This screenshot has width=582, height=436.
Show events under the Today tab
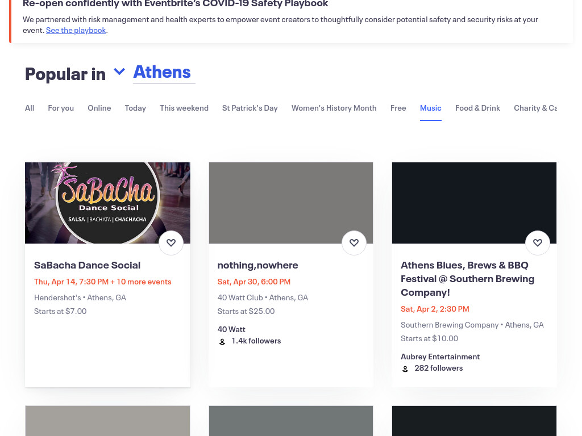[135, 108]
